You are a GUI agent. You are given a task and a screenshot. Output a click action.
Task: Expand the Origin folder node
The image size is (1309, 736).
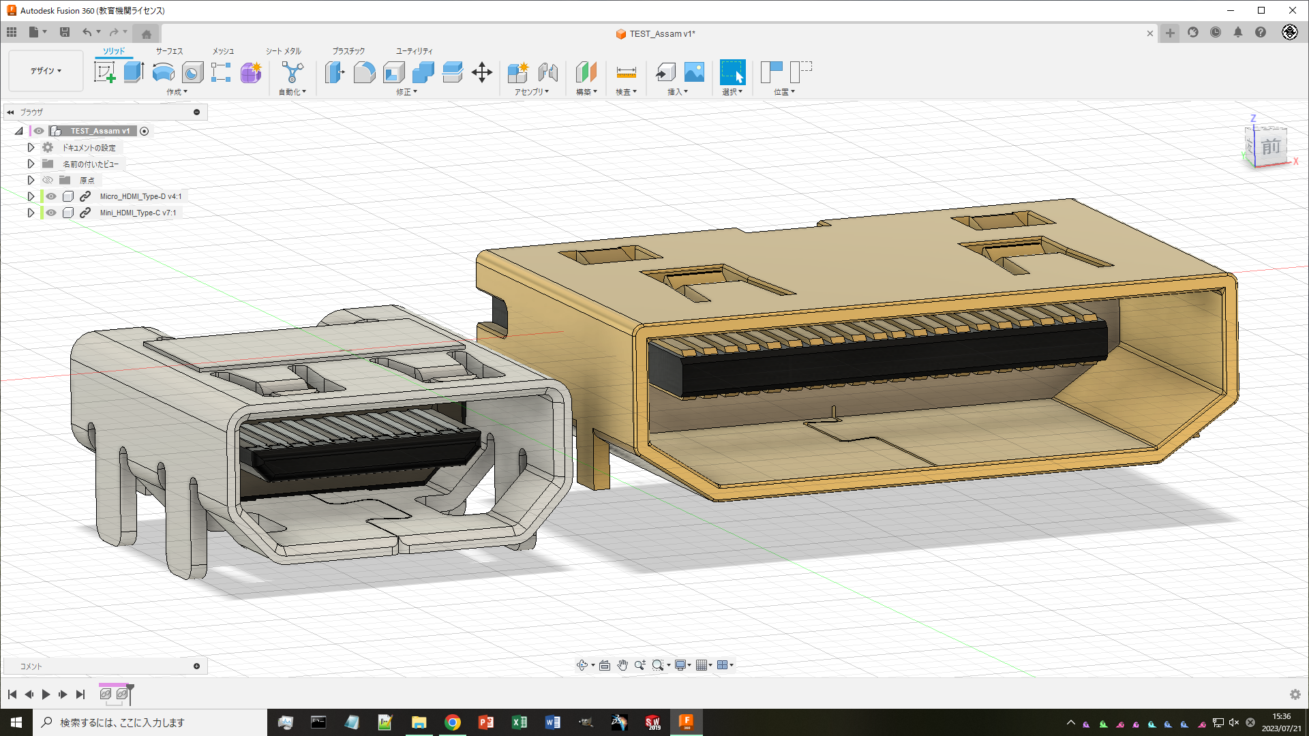click(31, 180)
